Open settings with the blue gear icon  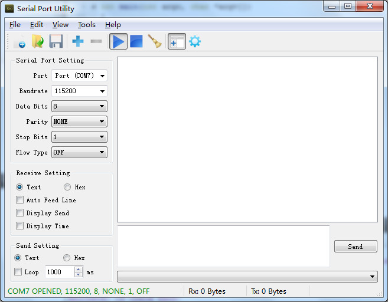coord(195,41)
